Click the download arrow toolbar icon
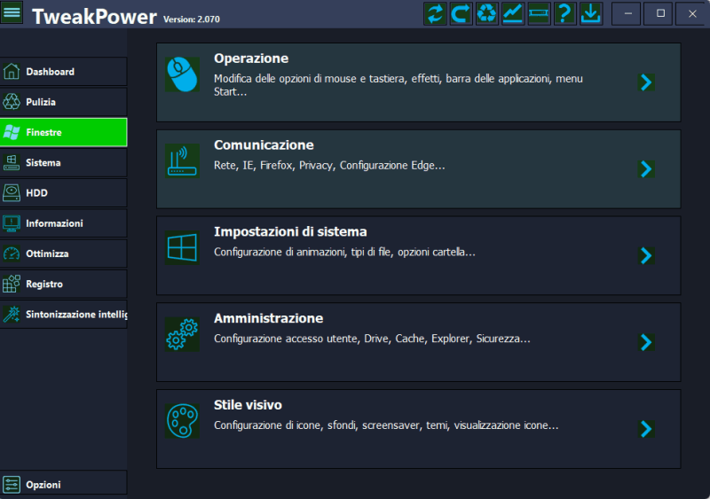 pos(591,13)
